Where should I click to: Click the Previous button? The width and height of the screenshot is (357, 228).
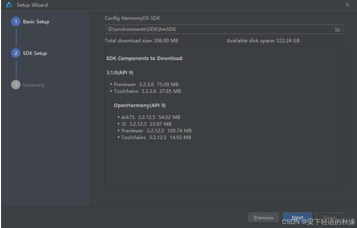263,218
